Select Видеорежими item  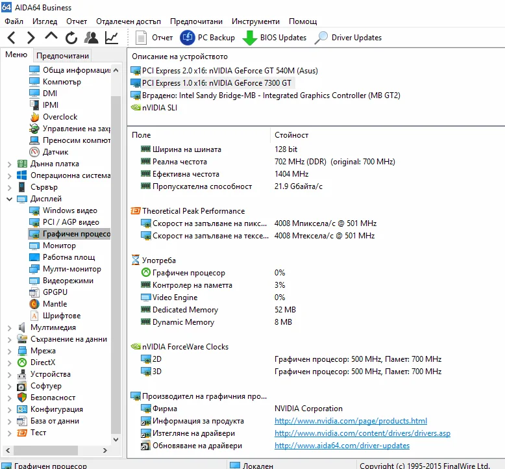point(62,281)
